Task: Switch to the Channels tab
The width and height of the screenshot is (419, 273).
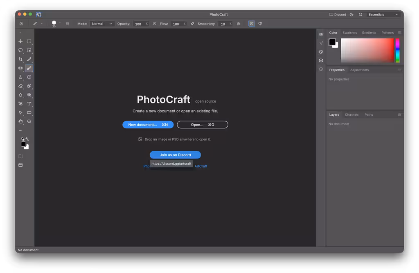Action: click(x=351, y=115)
